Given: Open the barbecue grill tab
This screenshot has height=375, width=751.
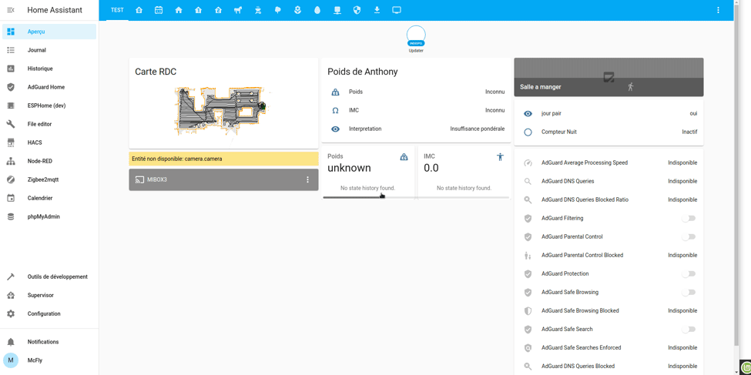Looking at the screenshot, I should tap(258, 10).
